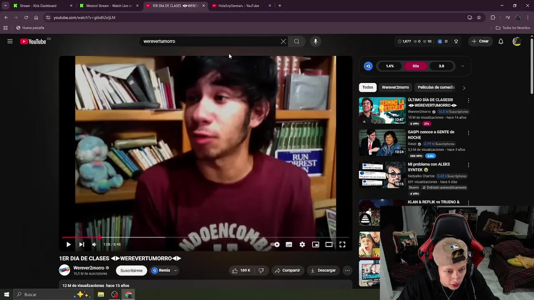Enter fullscreen mode
This screenshot has width=534, height=300.
pos(342,245)
